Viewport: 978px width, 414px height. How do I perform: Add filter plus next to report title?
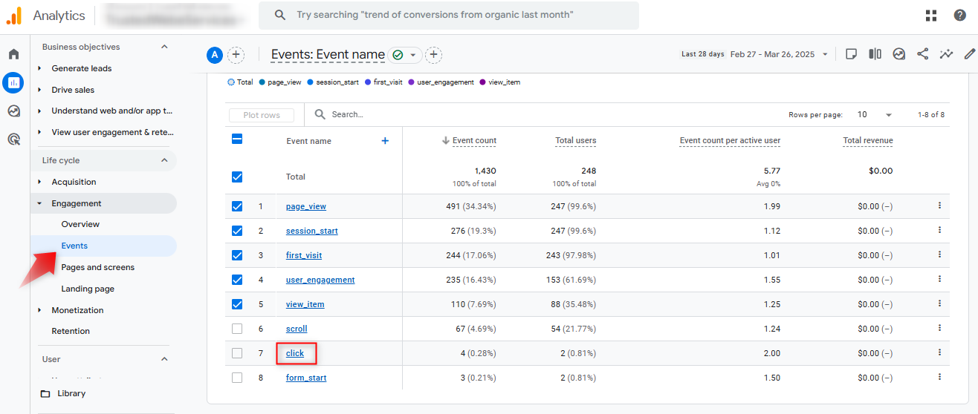(434, 55)
